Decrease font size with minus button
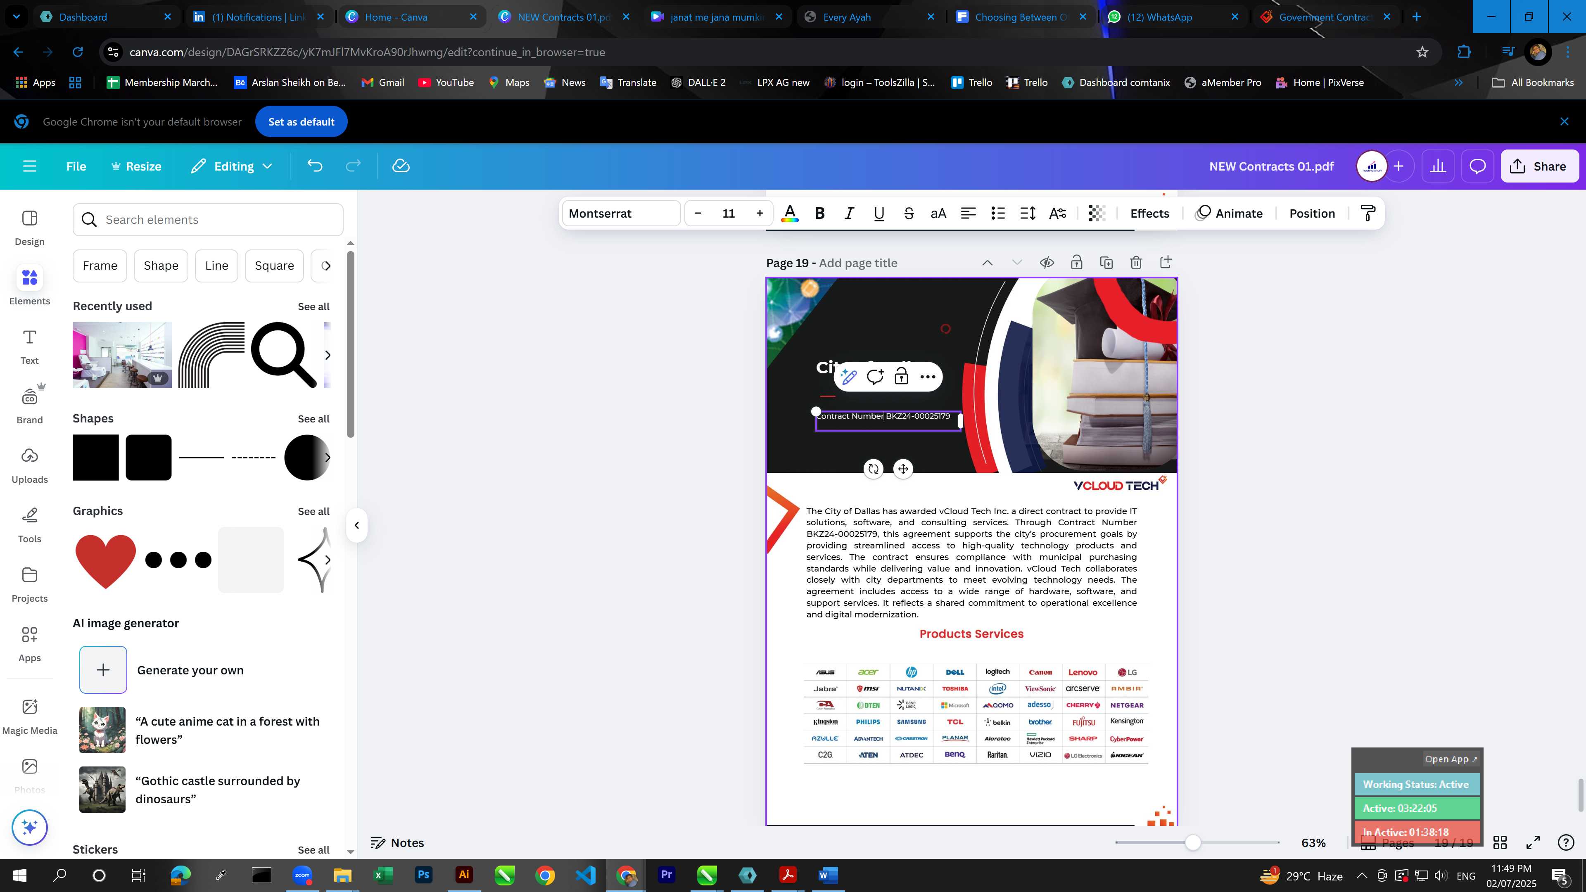The image size is (1586, 892). coord(698,214)
